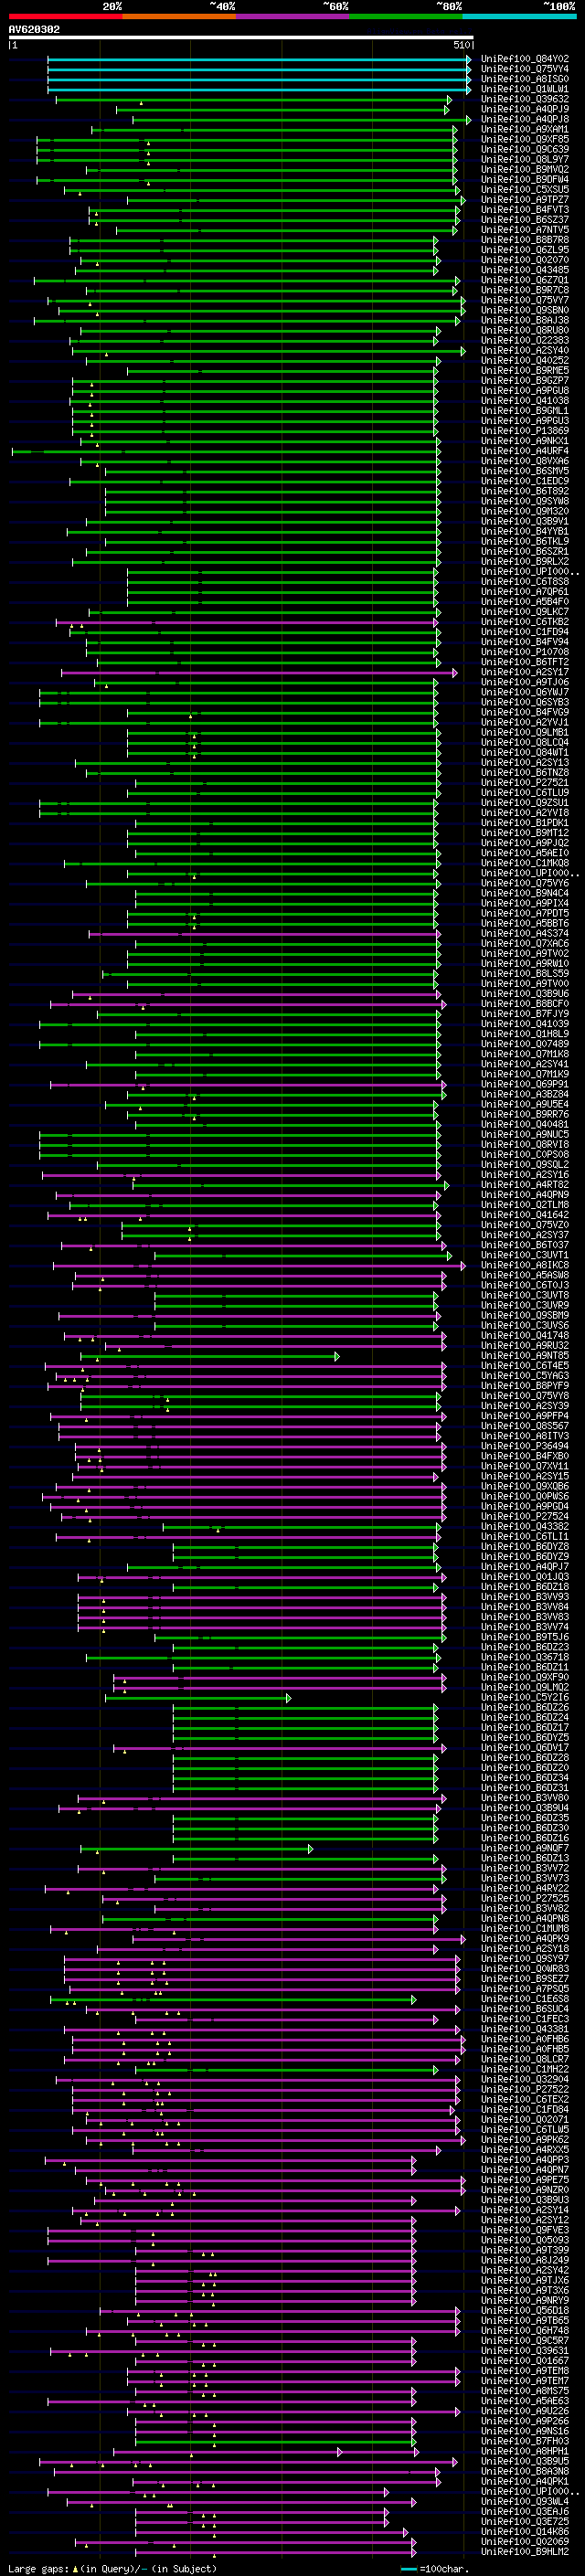The width and height of the screenshot is (585, 2576).
Task: Click the green ~80% identity legend segment
Action: click(406, 16)
